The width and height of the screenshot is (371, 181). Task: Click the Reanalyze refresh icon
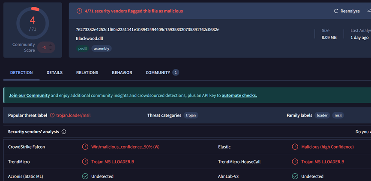336,11
